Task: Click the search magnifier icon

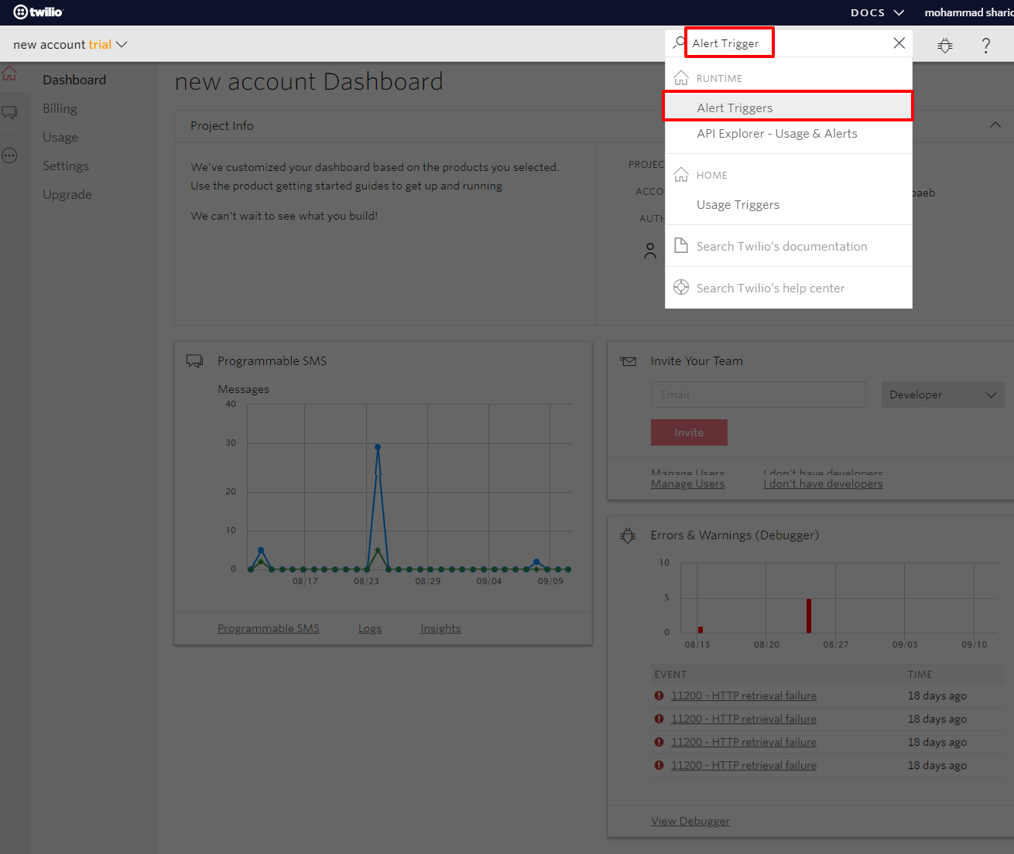Action: (x=679, y=43)
